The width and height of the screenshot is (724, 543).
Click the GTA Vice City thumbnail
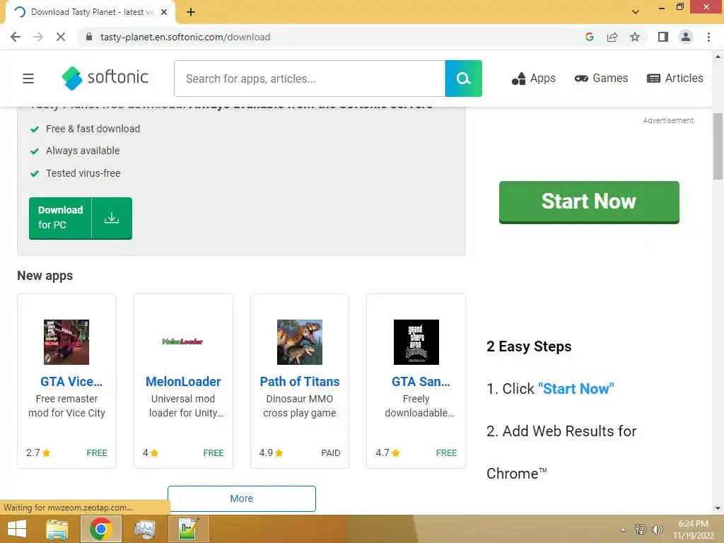click(66, 342)
